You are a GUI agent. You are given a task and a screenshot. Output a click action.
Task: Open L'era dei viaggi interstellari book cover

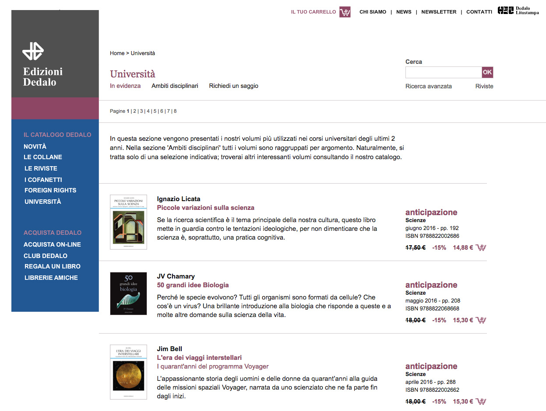point(128,372)
